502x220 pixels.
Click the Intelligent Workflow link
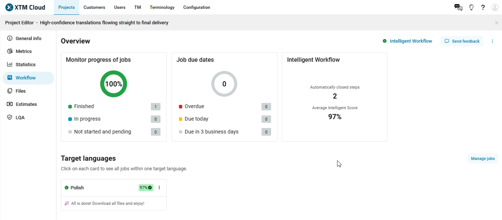410,41
